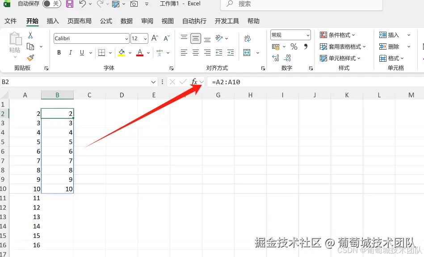Click the top align icon
The width and height of the screenshot is (424, 257).
184,38
